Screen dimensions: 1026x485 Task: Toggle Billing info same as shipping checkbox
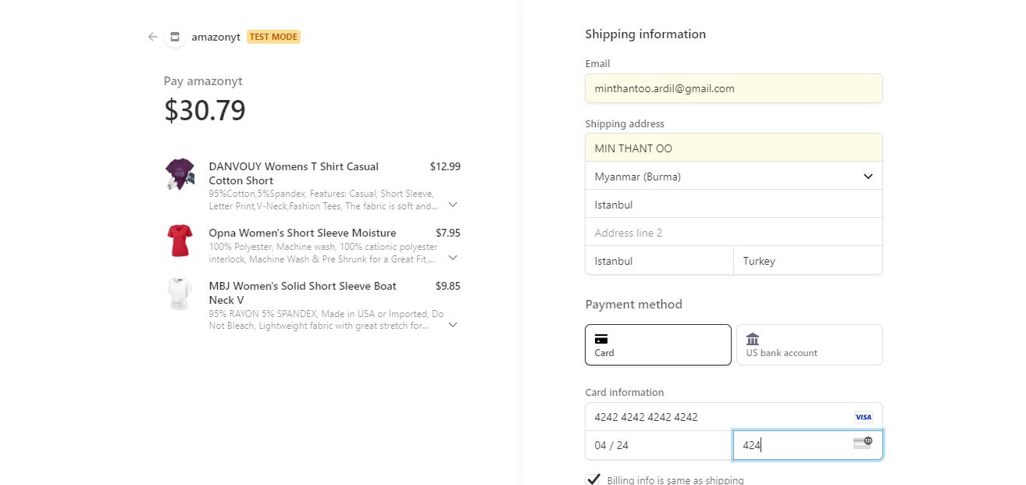pyautogui.click(x=593, y=480)
